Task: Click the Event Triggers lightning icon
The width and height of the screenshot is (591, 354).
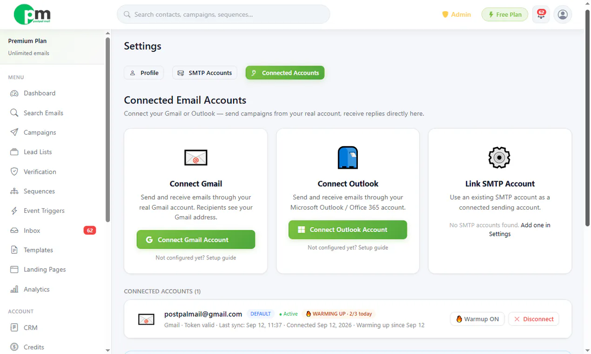Action: point(14,211)
